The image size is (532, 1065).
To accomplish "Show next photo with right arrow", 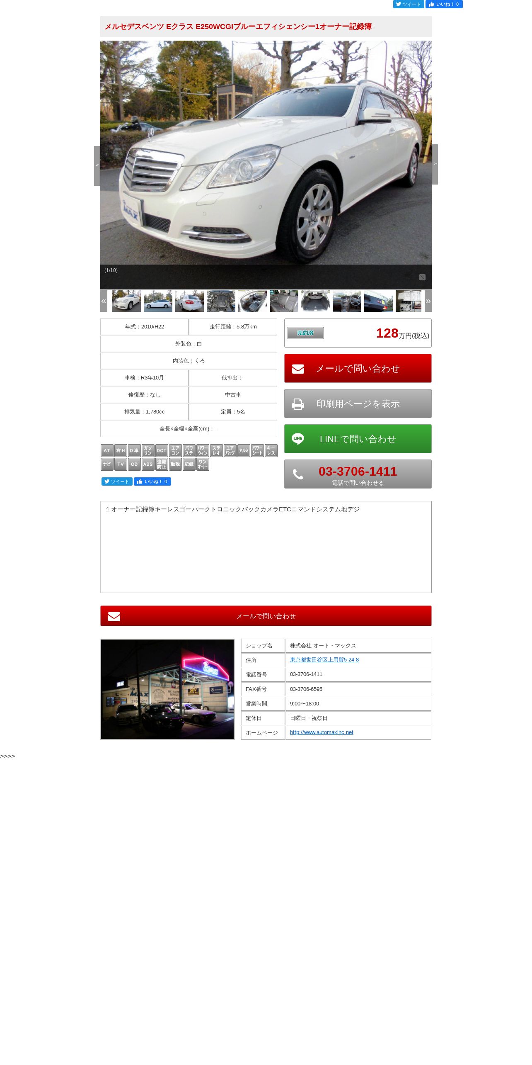I will (x=435, y=164).
